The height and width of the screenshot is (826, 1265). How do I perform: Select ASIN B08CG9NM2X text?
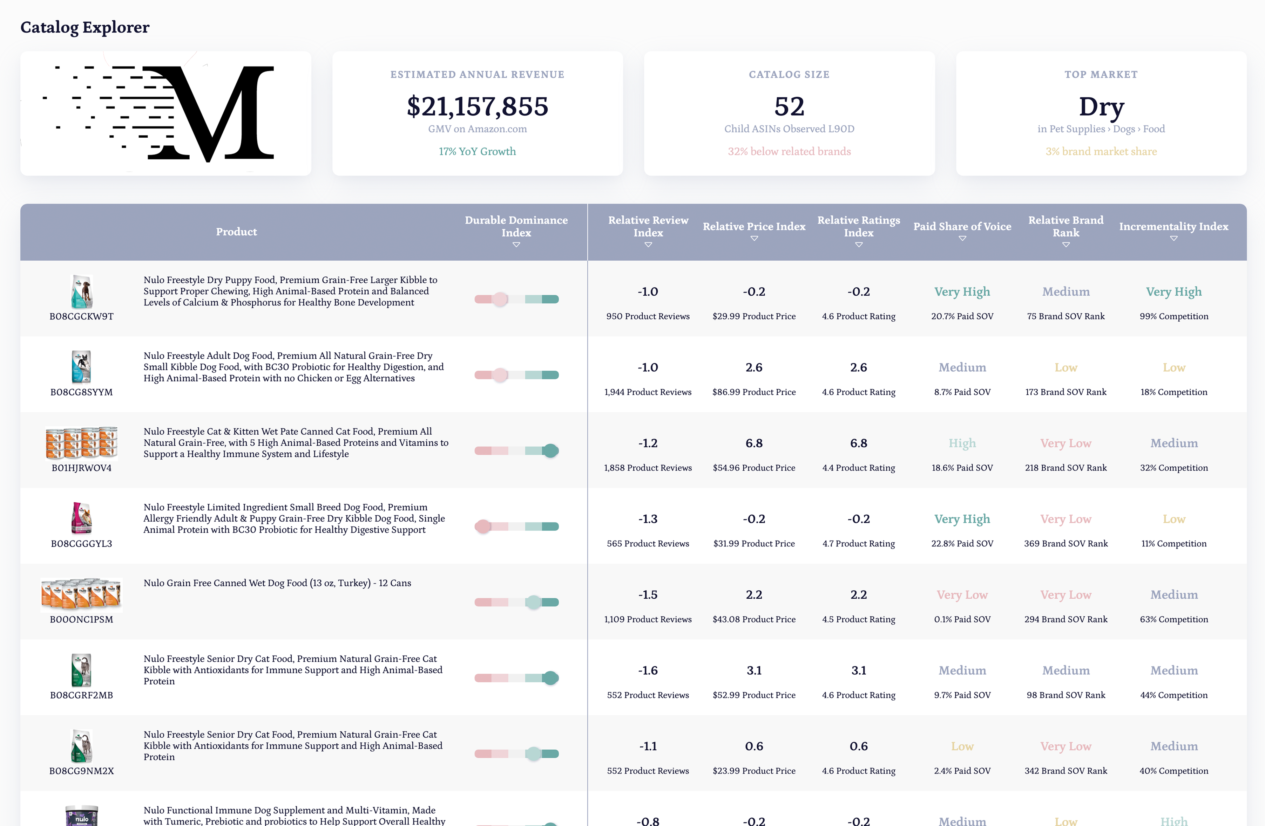click(x=81, y=771)
